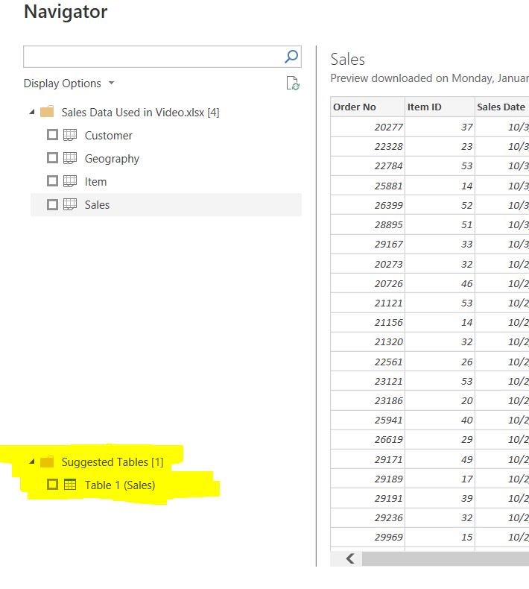Click the refresh file icon
The height and width of the screenshot is (589, 529).
point(293,84)
